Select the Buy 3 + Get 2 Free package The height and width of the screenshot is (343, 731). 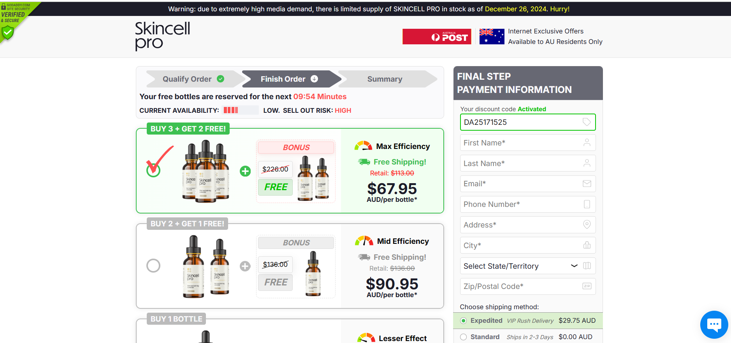coord(153,170)
